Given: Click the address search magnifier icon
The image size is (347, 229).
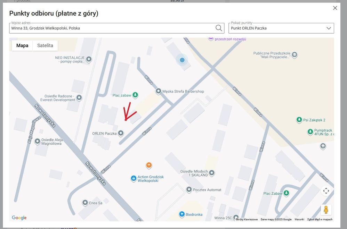Looking at the screenshot, I should pos(219,28).
